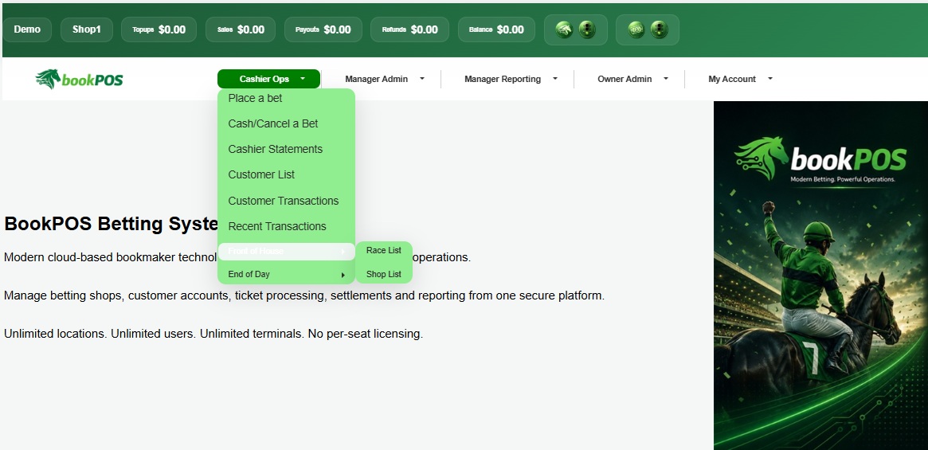The height and width of the screenshot is (450, 928).
Task: Open Cashier Statements
Action: pyautogui.click(x=275, y=149)
